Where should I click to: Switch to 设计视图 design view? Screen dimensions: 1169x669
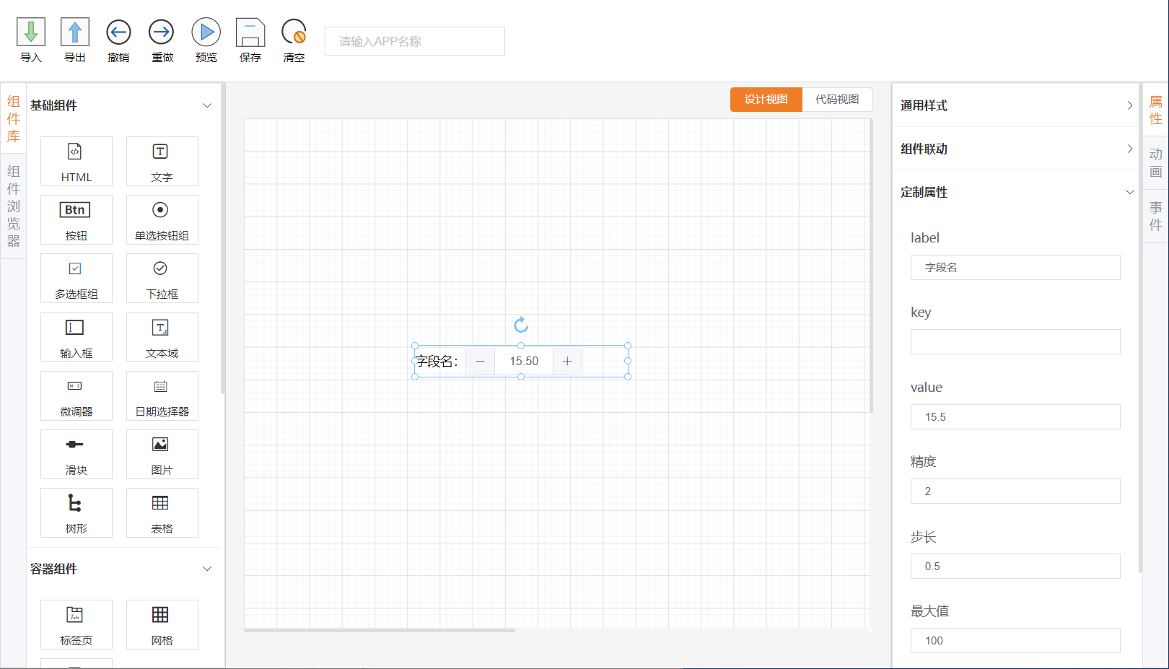pos(766,100)
